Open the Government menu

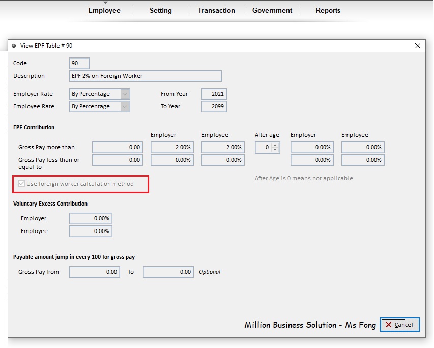point(272,11)
